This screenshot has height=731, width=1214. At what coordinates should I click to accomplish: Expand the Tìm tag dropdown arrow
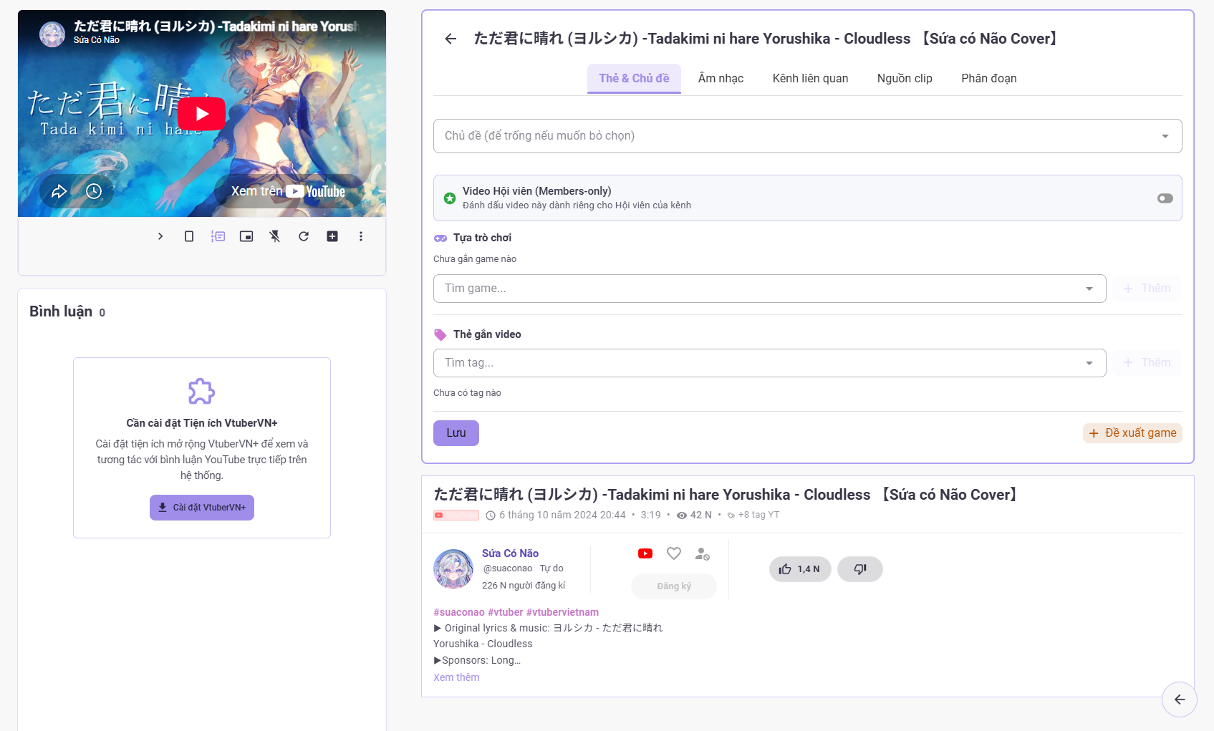[1089, 363]
